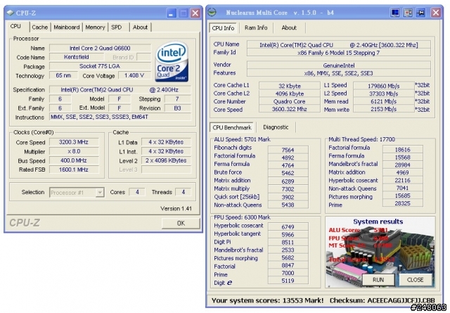This screenshot has height=313, width=450.
Task: Click the Features field in Nuclearus
Action: tap(339, 73)
